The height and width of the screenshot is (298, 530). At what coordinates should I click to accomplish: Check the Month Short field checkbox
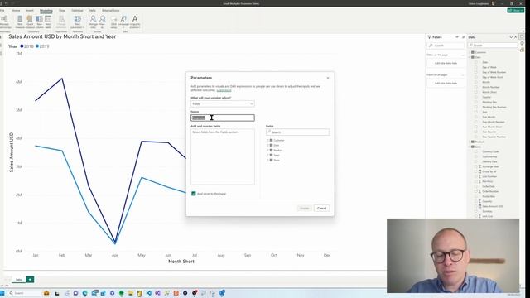(x=476, y=92)
